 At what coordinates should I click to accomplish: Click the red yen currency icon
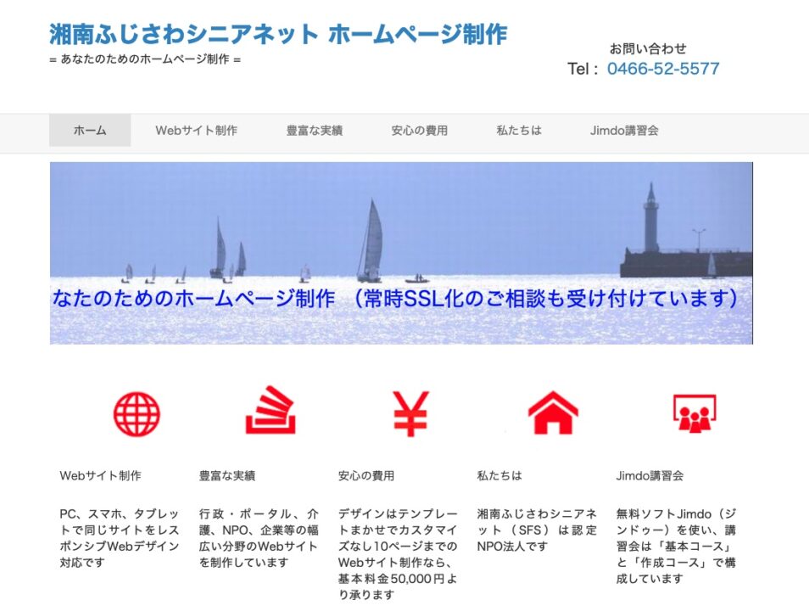pyautogui.click(x=410, y=414)
